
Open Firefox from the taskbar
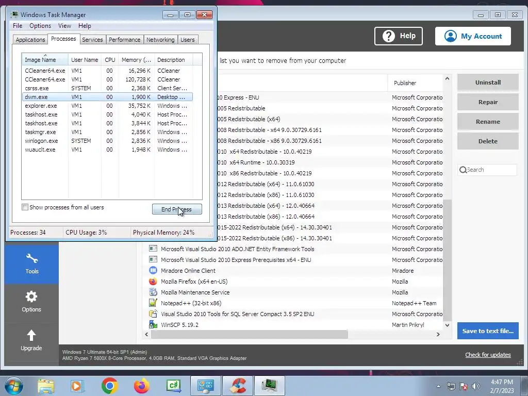tap(141, 386)
